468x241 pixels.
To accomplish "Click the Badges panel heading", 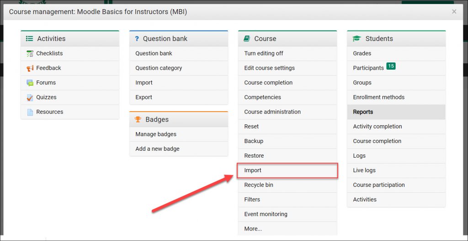I will tap(157, 119).
